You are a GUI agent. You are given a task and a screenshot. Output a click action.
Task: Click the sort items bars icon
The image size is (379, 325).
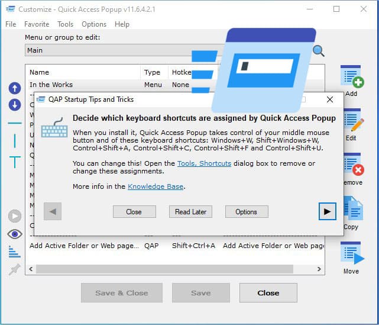coord(15,252)
